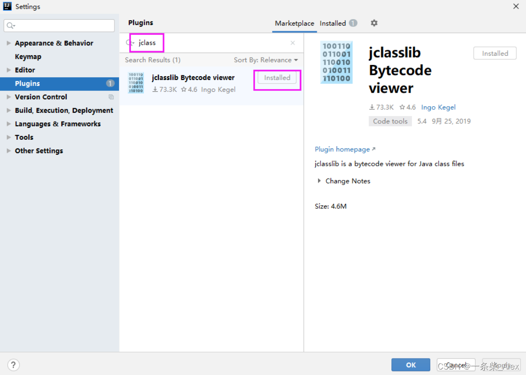Click the plugin search magnifier icon
Image resolution: width=526 pixels, height=375 pixels.
tap(130, 43)
